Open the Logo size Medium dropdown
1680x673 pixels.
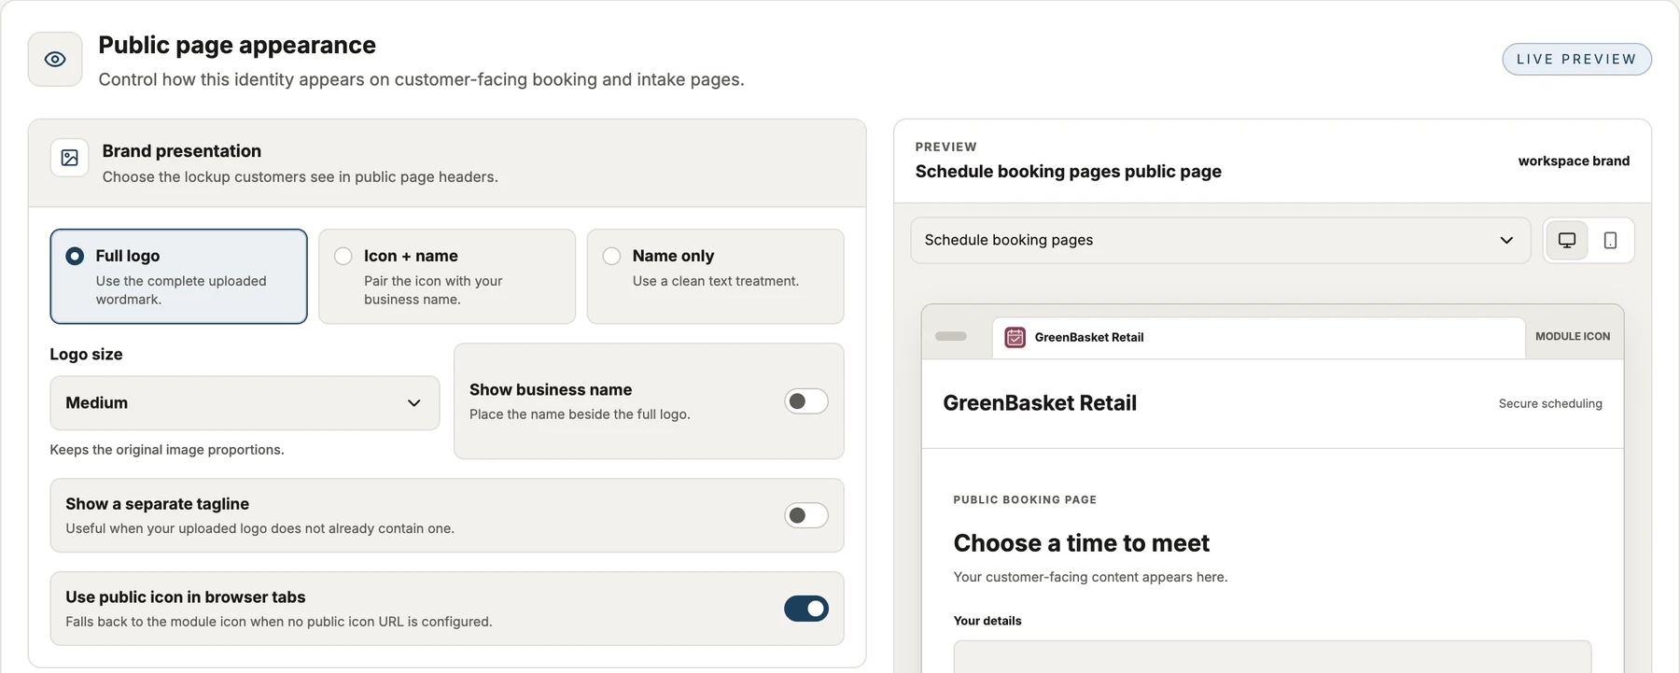(245, 403)
